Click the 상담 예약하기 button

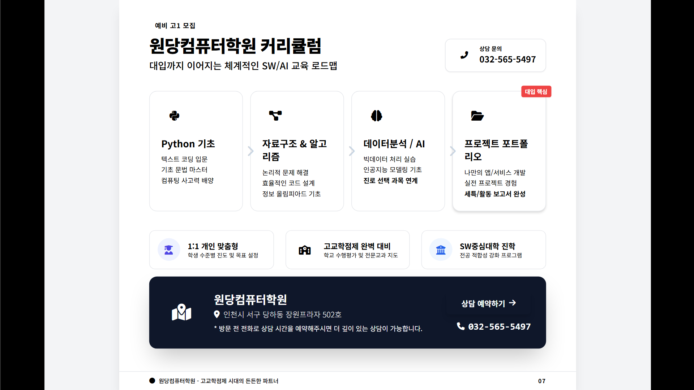pyautogui.click(x=488, y=303)
